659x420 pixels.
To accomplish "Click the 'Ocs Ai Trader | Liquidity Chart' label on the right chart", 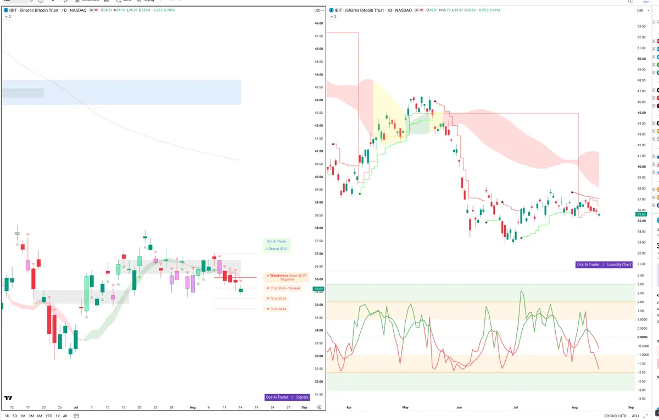I will pos(604,264).
